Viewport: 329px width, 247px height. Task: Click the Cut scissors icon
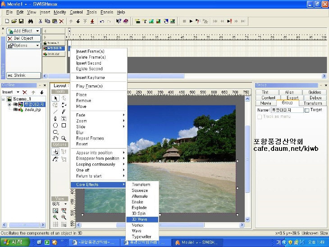40,21
